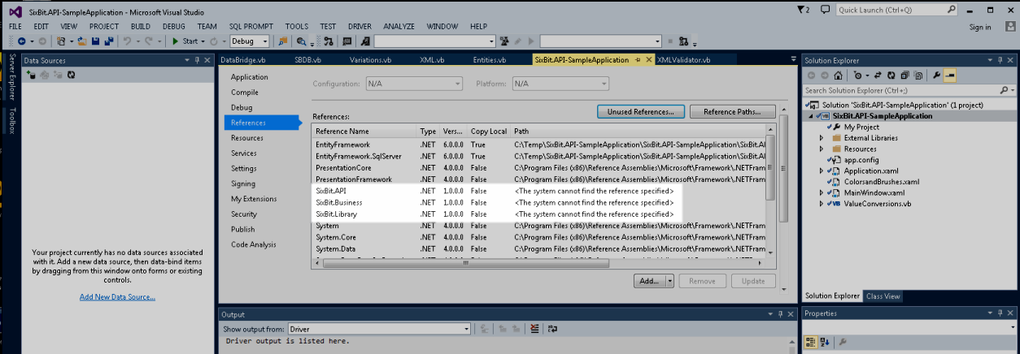This screenshot has height=354, width=1020.
Task: Toggle auto-hide pin on Properties panel
Action: (x=1000, y=313)
